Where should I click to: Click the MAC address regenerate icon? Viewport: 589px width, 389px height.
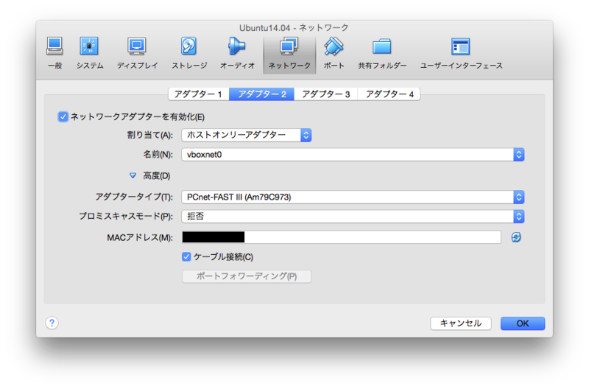coord(516,237)
